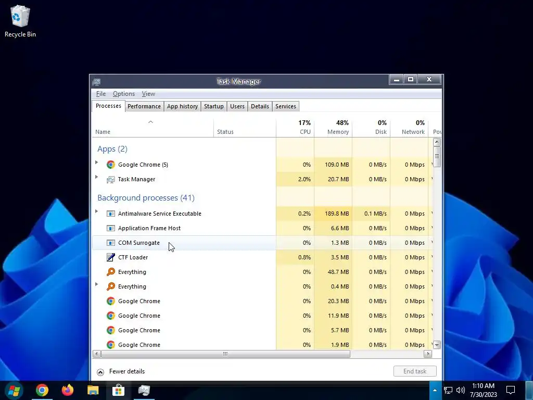Select the Processes tab
The image size is (533, 400).
(108, 106)
